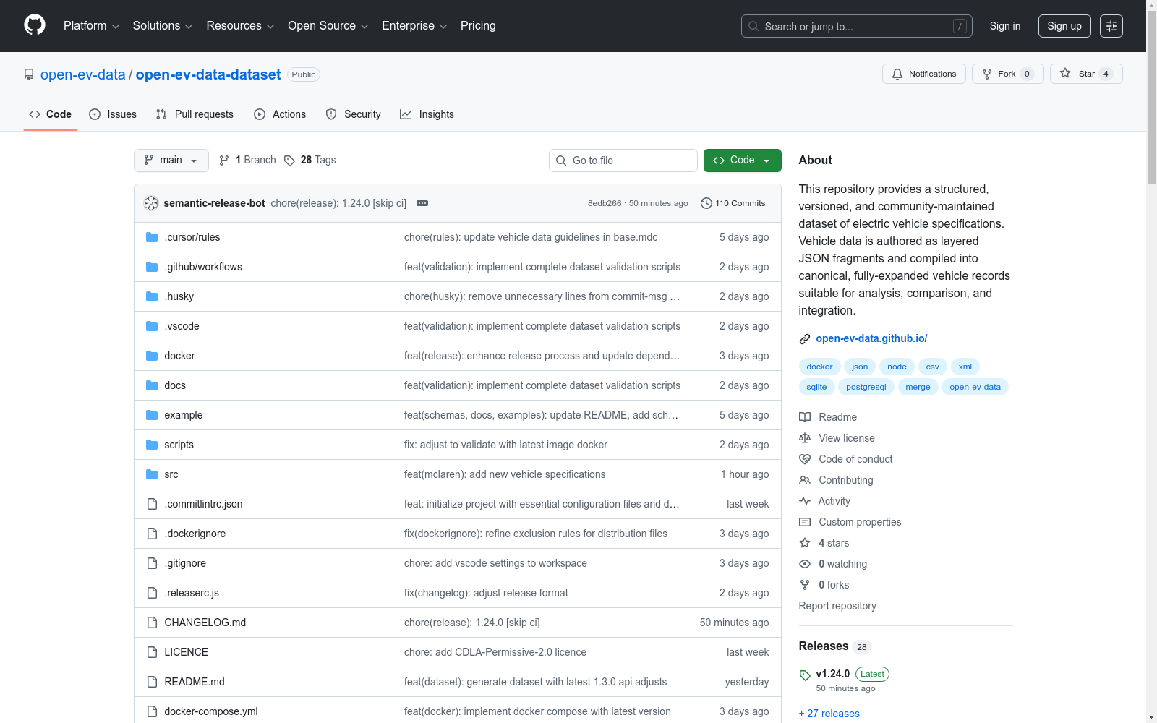Open the CHANGELOG.md file
The image size is (1157, 723).
click(x=205, y=623)
